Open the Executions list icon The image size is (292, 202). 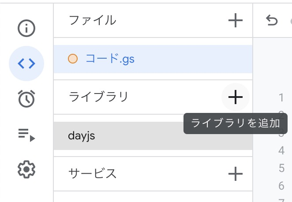(26, 135)
